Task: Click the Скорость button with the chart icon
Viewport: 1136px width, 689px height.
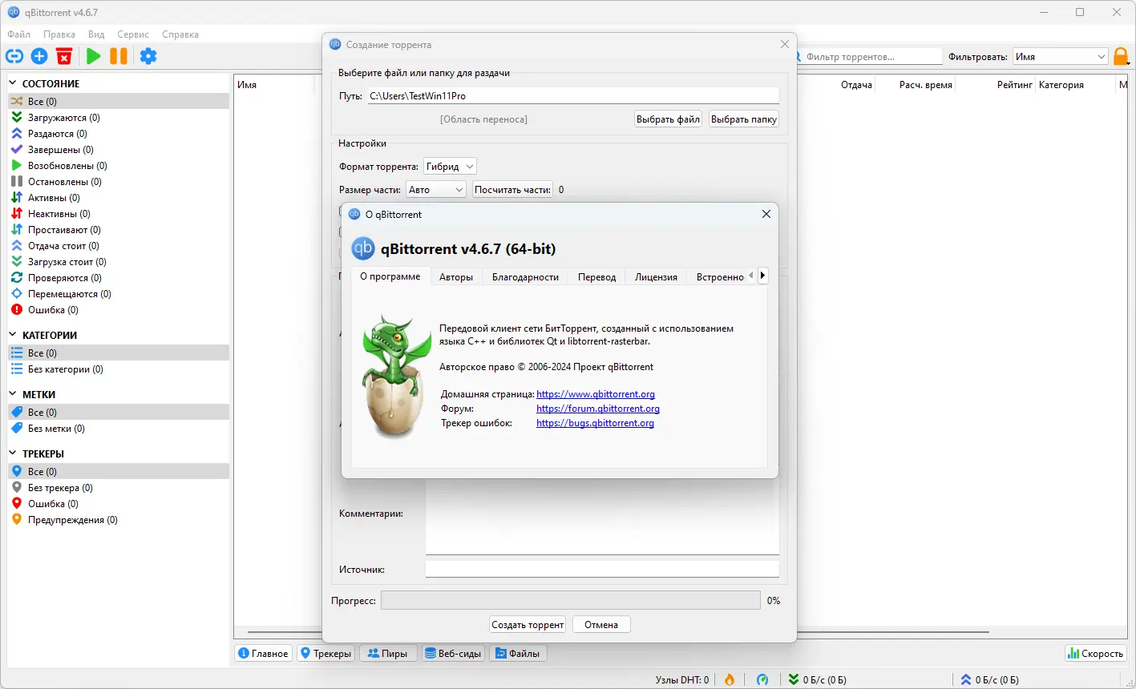Action: 1096,654
